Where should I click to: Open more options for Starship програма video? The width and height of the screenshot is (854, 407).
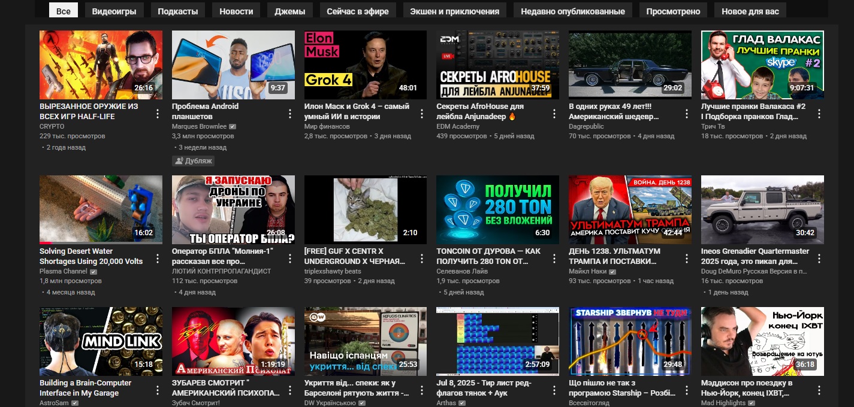(x=687, y=390)
